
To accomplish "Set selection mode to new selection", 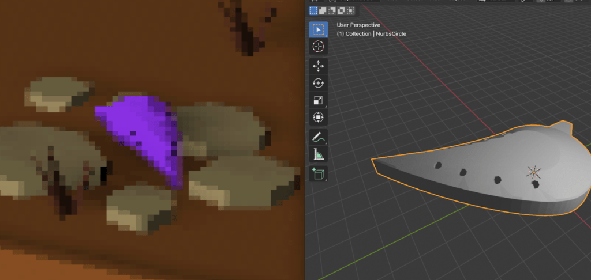I will pos(313,10).
